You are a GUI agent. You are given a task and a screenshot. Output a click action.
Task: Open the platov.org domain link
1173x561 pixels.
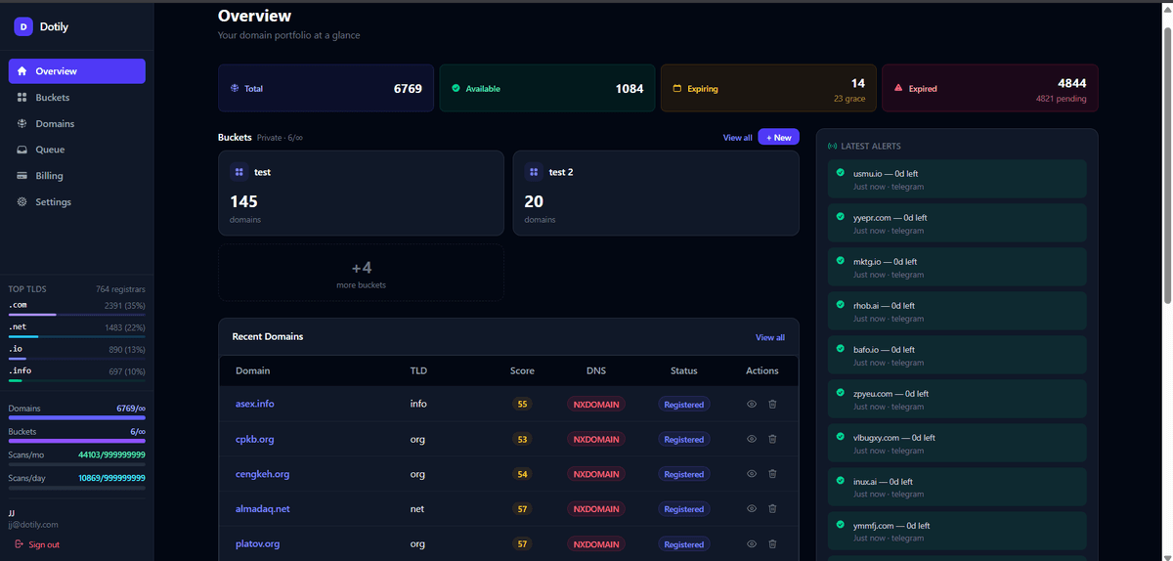pos(258,544)
